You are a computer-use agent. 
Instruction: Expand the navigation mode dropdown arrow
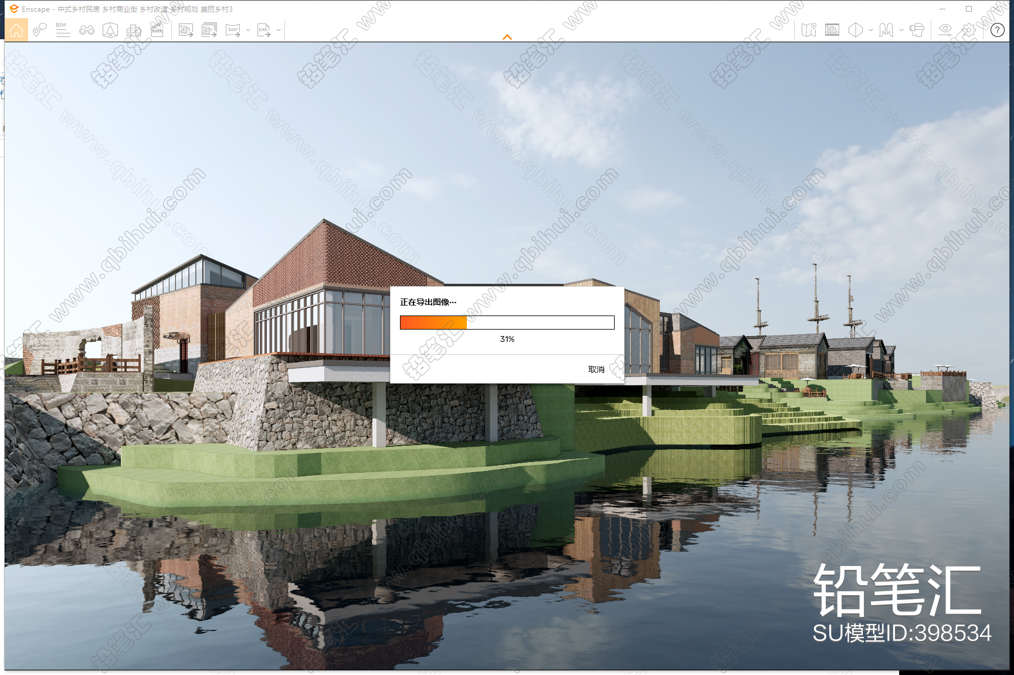901,30
